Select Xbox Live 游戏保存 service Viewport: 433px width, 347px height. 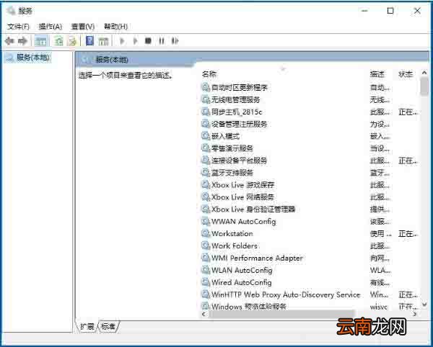tap(242, 185)
